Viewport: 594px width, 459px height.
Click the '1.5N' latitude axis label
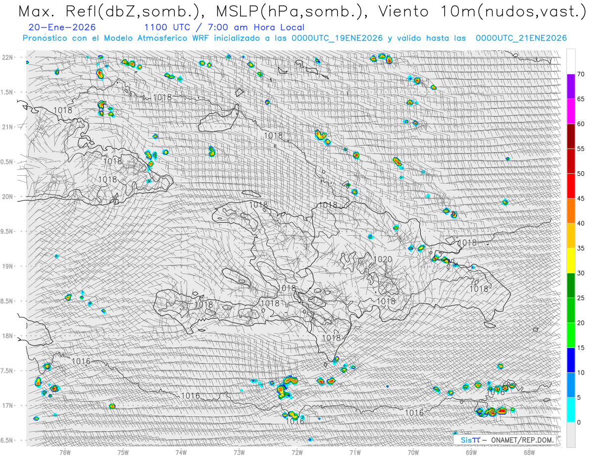tap(7, 92)
